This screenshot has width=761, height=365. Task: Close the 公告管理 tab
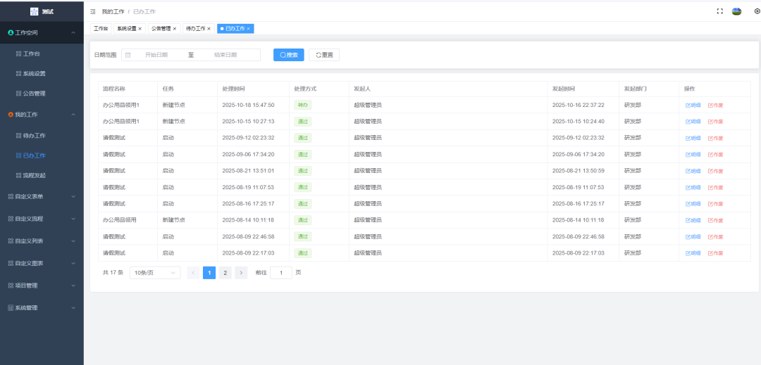click(x=175, y=29)
